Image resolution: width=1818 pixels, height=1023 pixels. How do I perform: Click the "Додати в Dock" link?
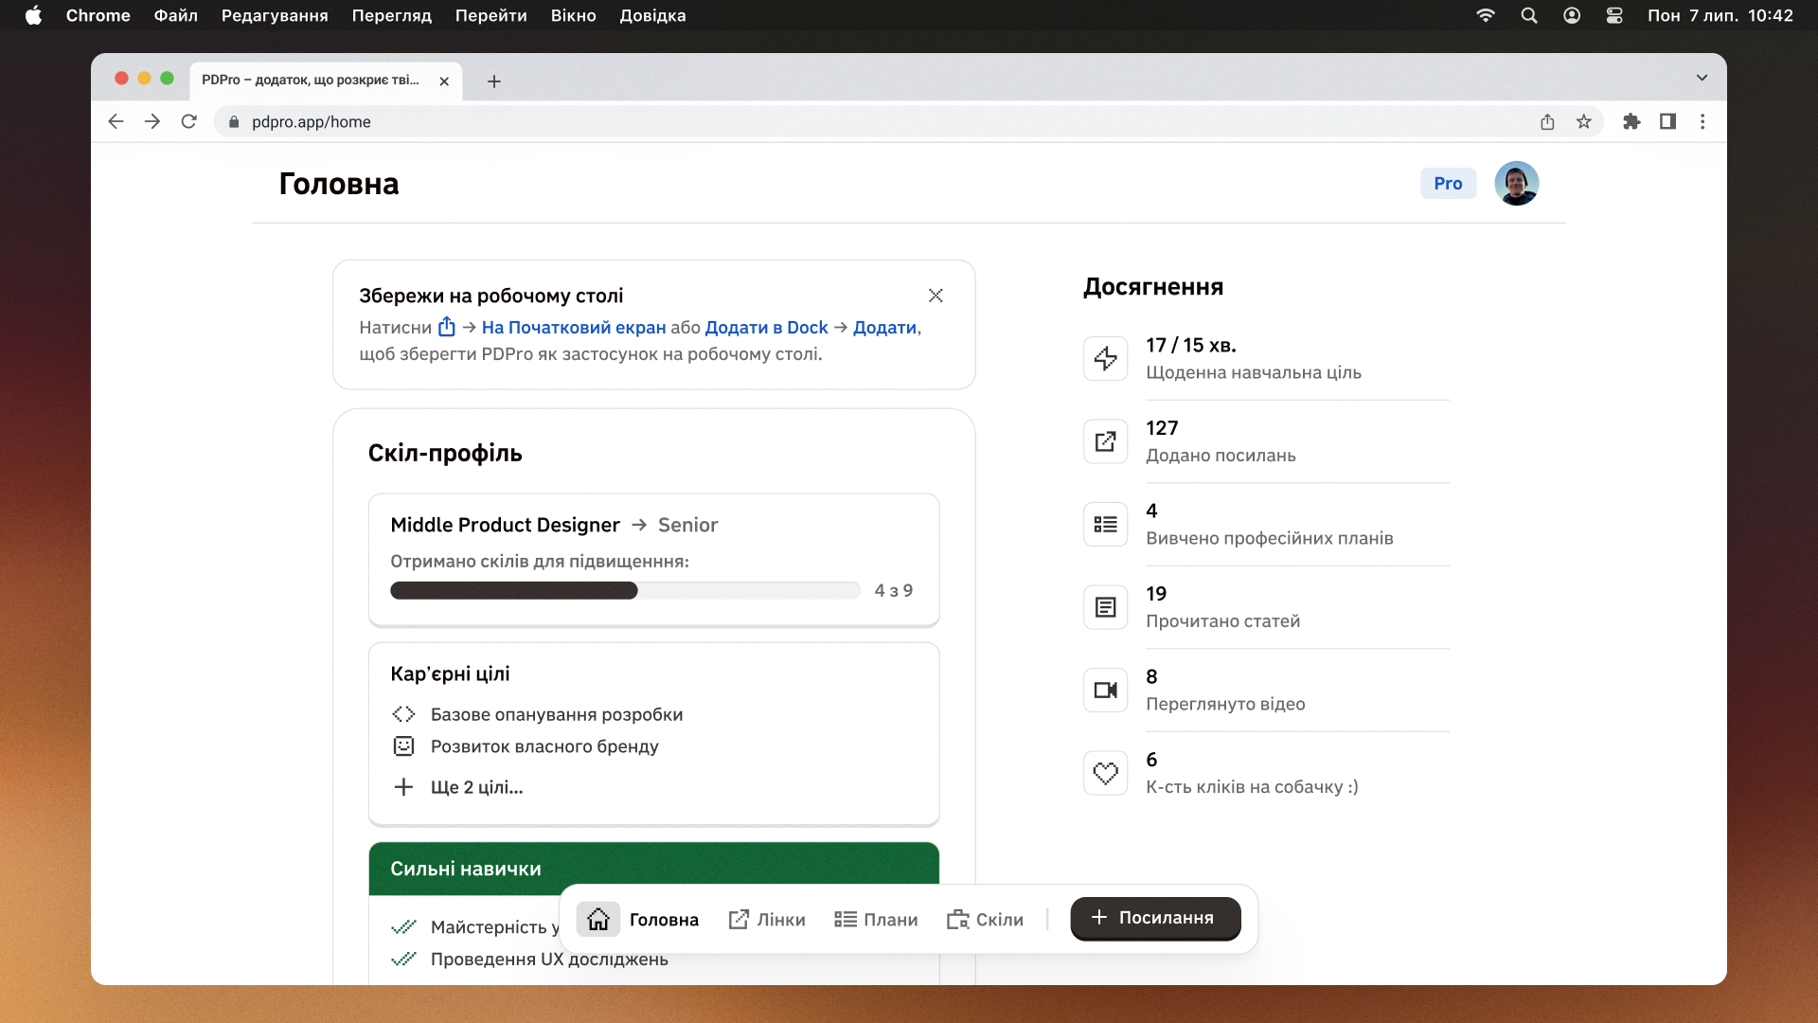click(766, 327)
